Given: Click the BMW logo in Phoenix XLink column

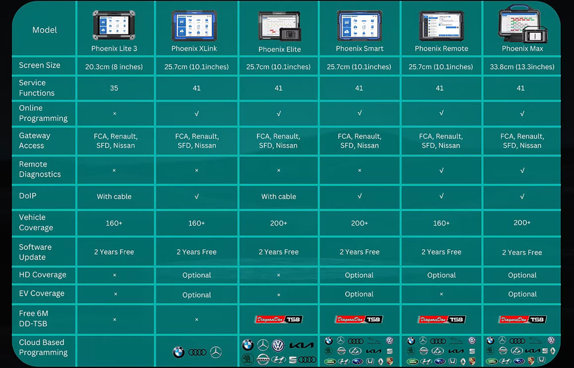Looking at the screenshot, I should [178, 352].
